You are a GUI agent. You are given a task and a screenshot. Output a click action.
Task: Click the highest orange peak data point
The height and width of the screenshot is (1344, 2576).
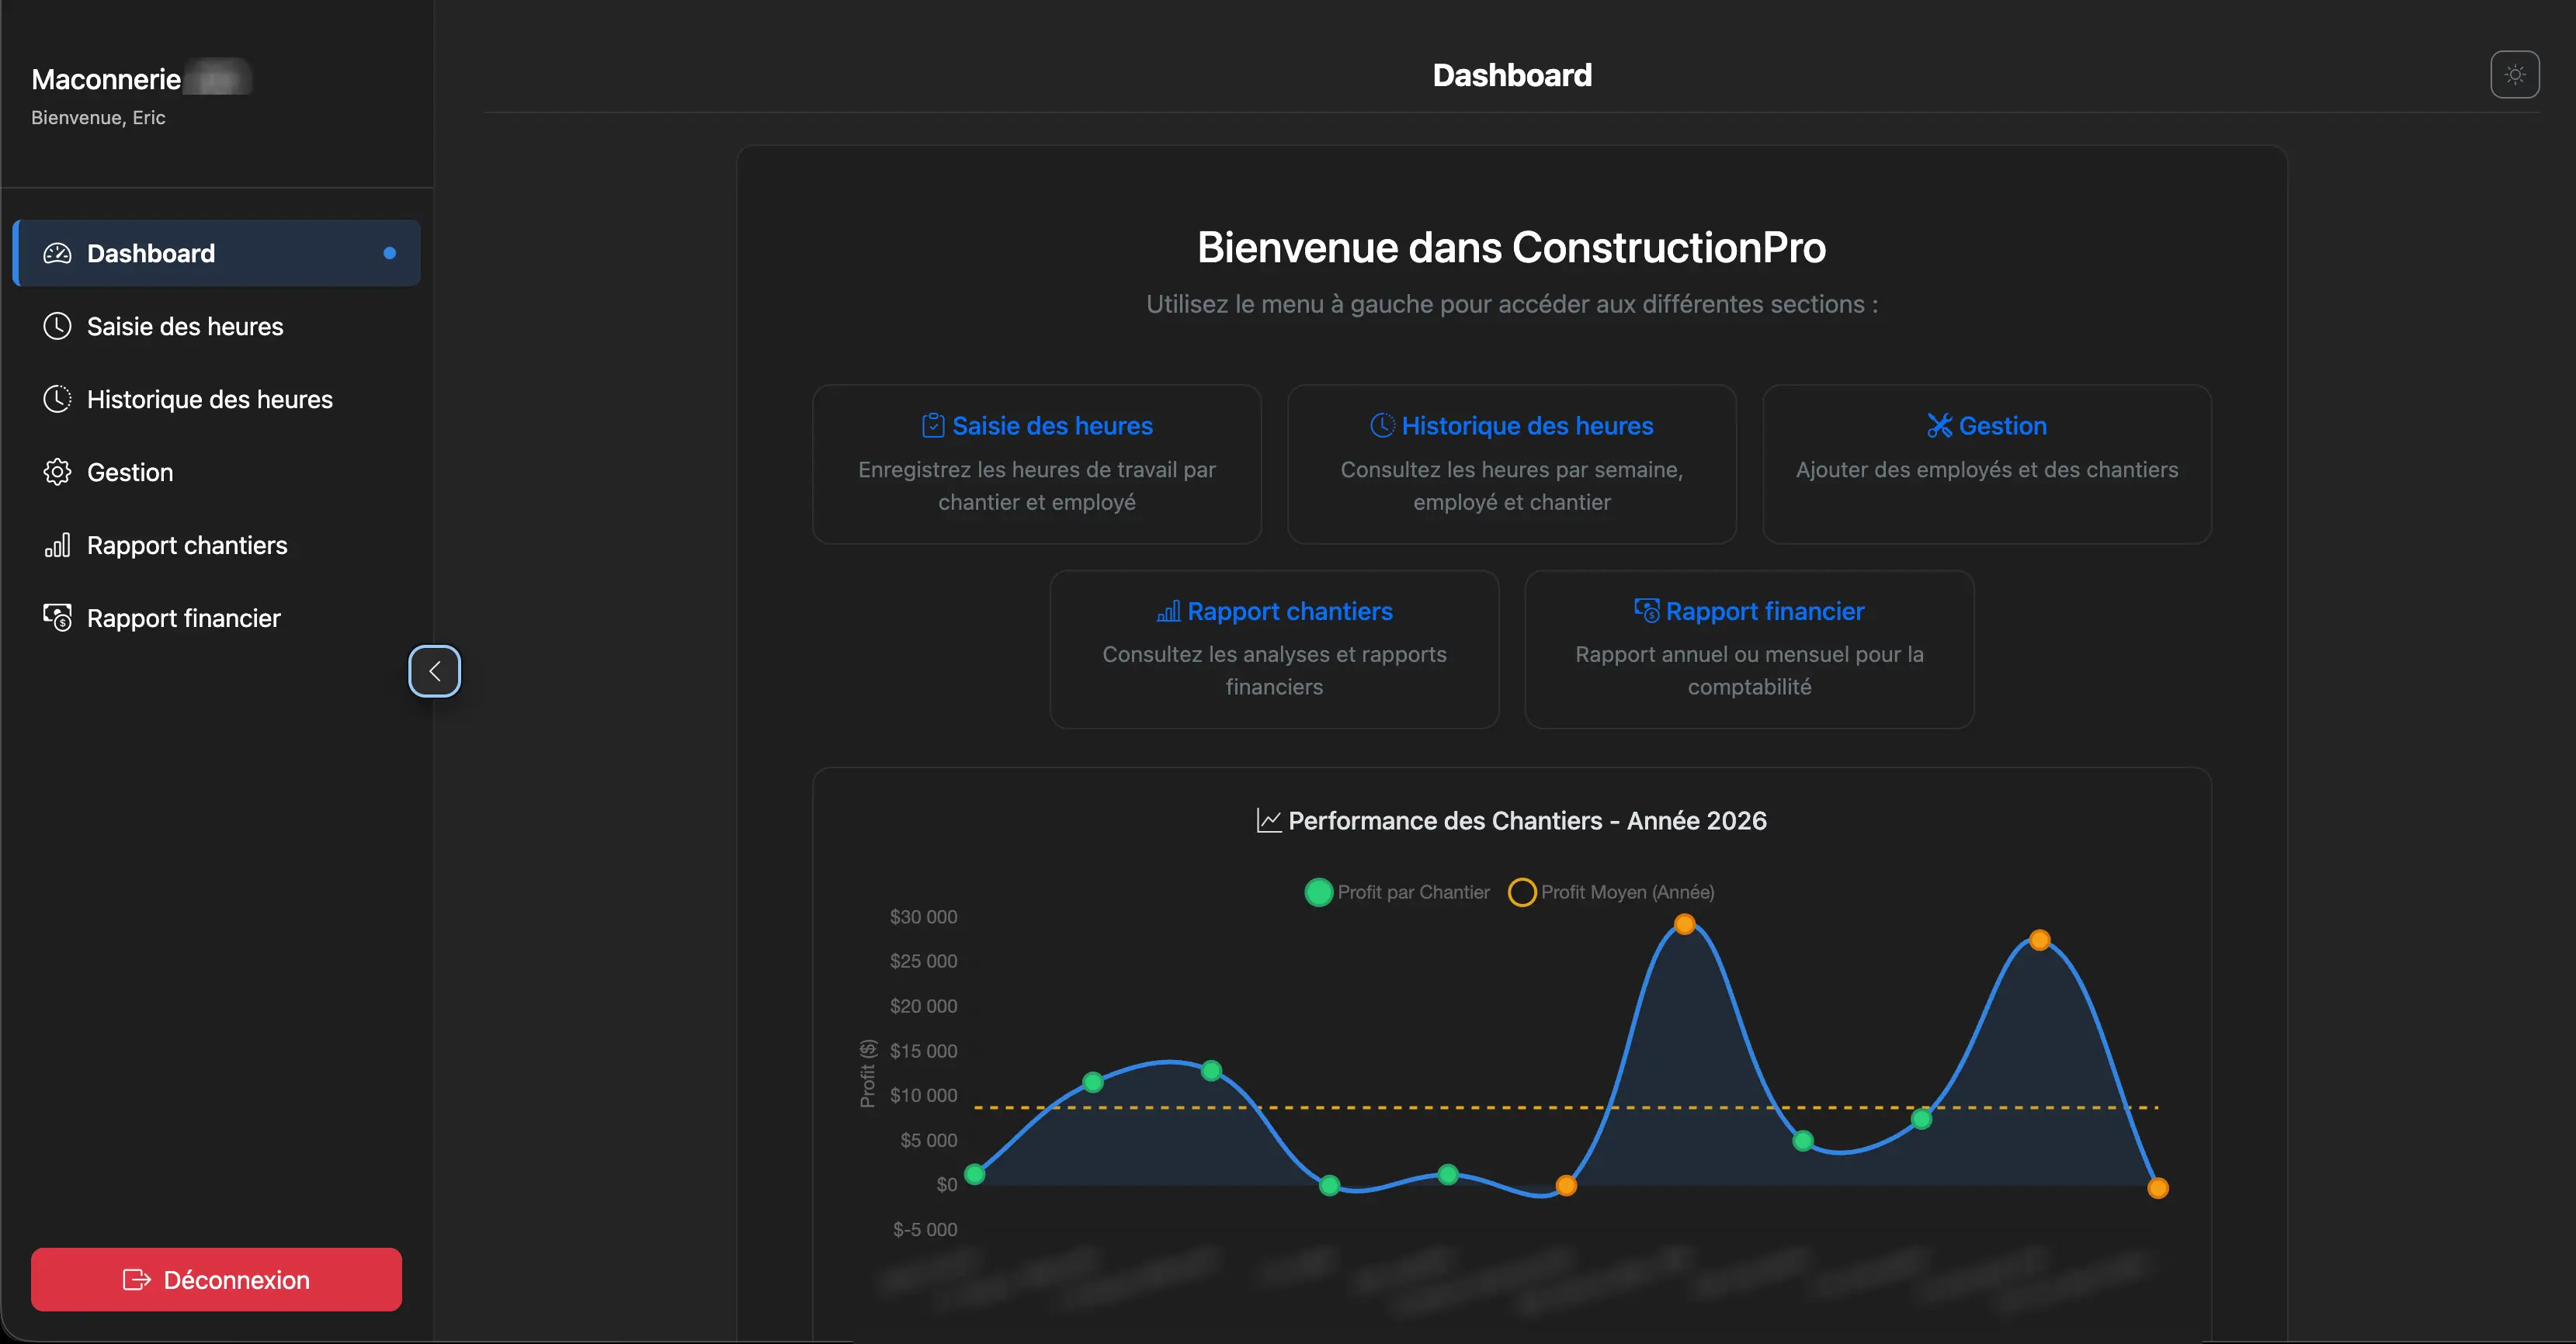click(1684, 924)
